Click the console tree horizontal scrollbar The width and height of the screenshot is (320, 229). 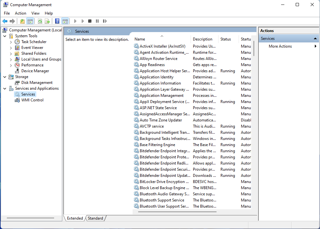pos(30,218)
